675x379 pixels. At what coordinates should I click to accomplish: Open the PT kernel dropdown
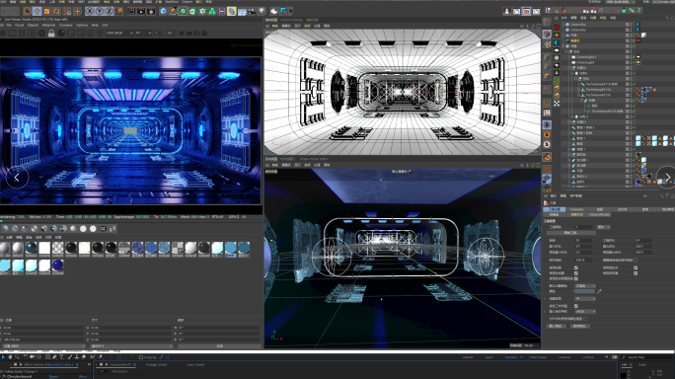(143, 34)
